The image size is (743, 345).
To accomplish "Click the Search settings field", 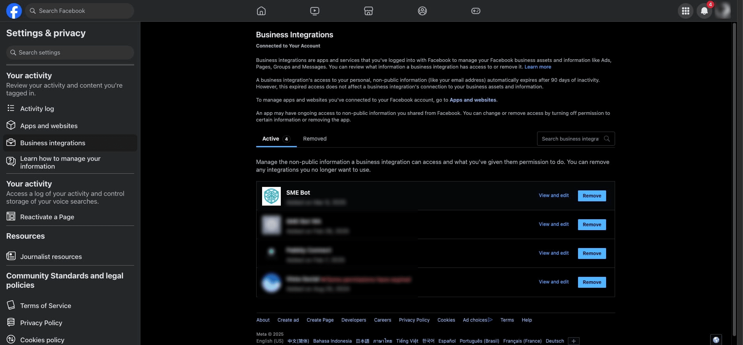I will click(70, 53).
